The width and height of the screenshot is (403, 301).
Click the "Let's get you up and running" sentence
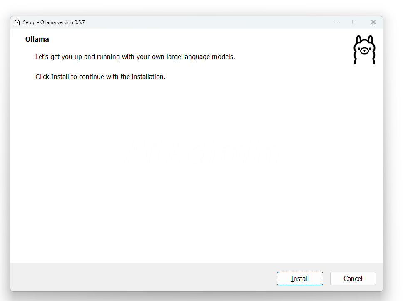click(135, 57)
